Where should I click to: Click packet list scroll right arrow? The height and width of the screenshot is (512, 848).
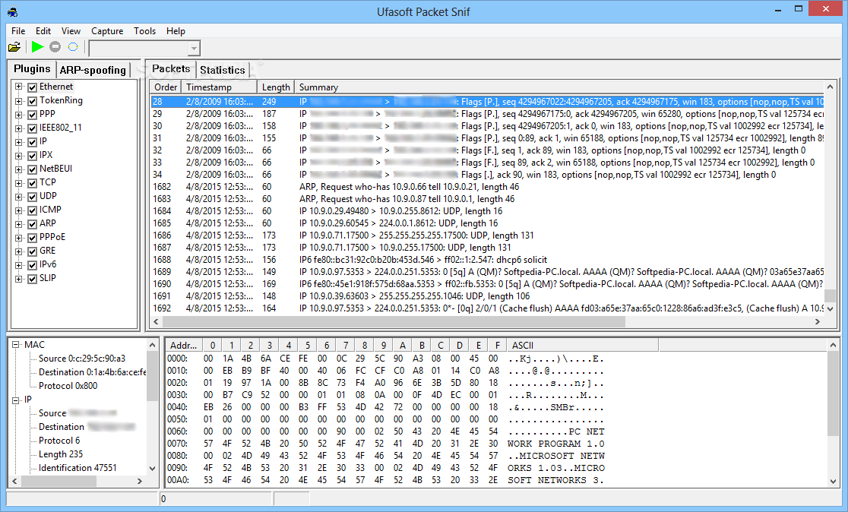click(817, 321)
